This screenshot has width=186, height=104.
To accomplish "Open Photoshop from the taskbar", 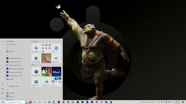I will point(83,102).
